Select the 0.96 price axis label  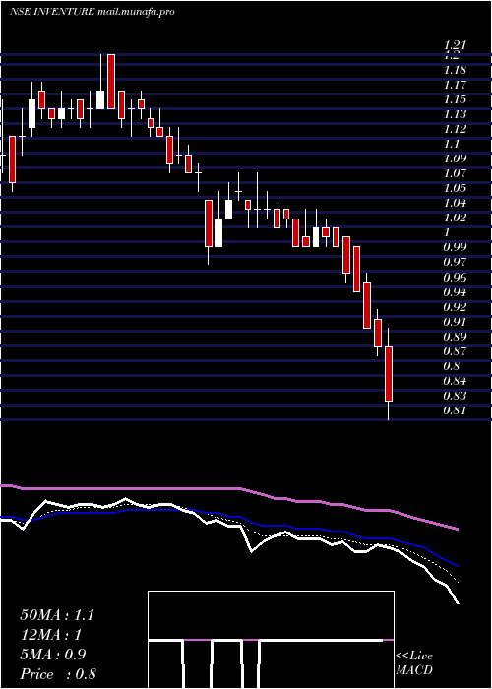click(455, 278)
